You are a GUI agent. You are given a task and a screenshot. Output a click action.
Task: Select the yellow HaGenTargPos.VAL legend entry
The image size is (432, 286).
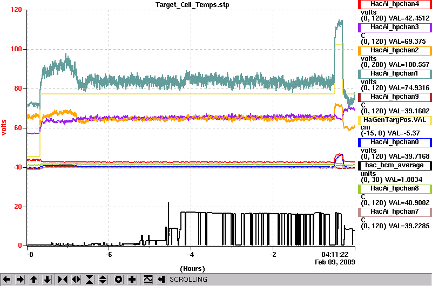point(395,120)
